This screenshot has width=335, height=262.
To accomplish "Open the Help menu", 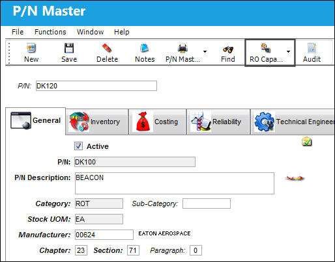I will tap(122, 32).
